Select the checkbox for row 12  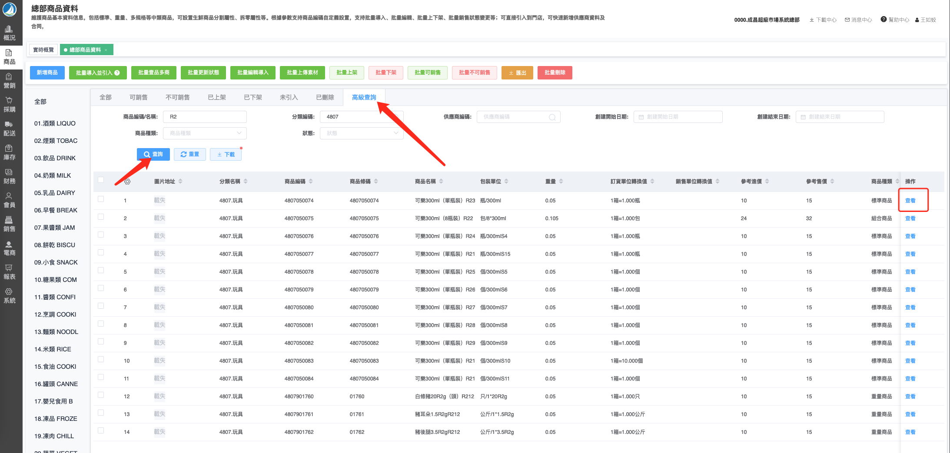[x=101, y=395]
